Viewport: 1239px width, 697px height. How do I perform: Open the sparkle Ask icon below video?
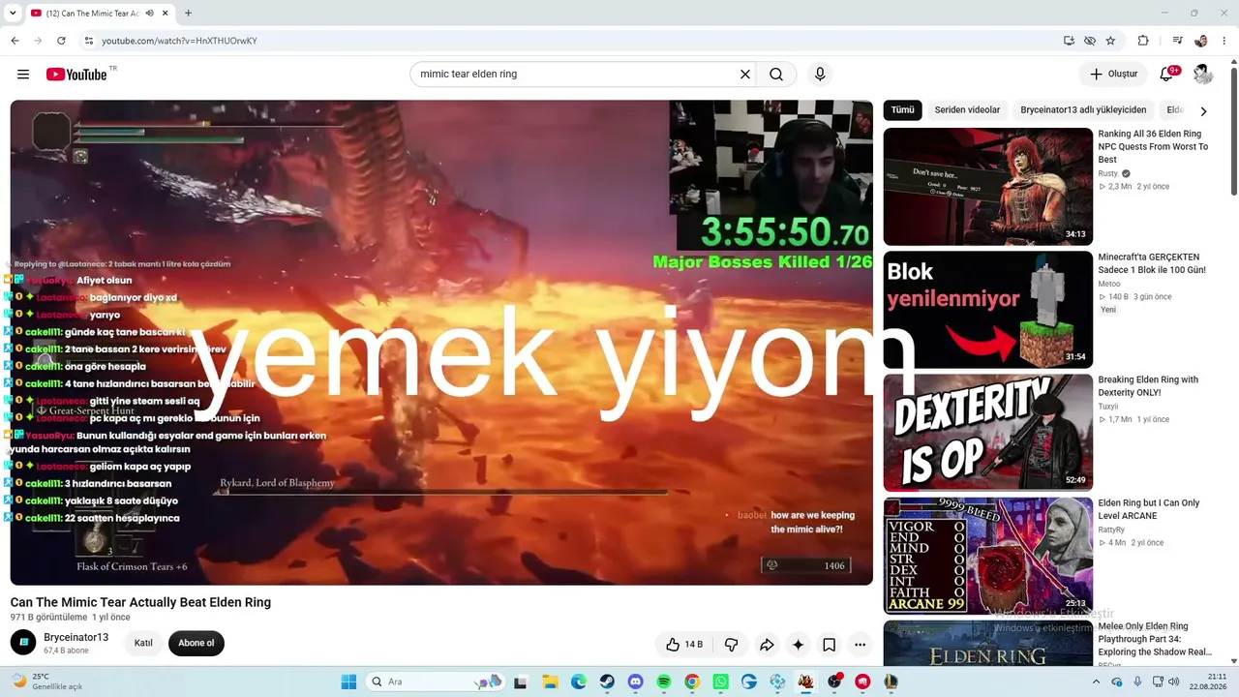798,644
